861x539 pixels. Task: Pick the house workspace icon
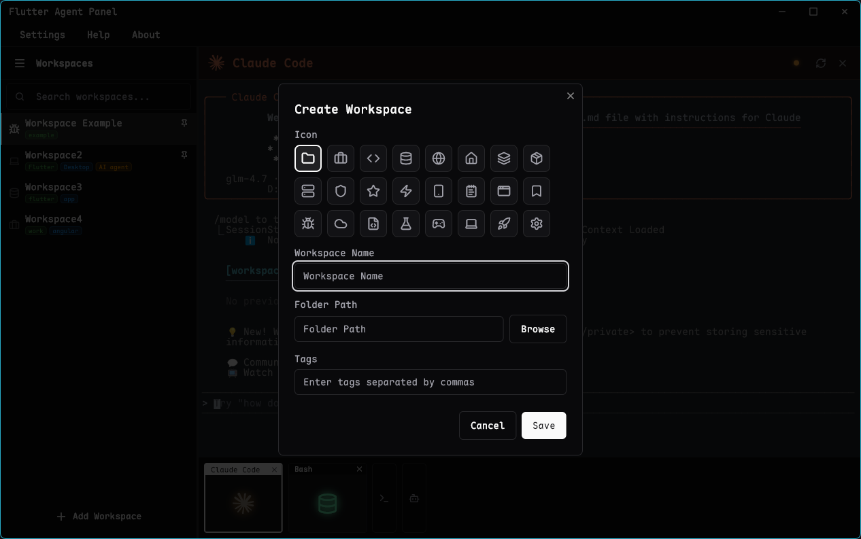tap(471, 158)
